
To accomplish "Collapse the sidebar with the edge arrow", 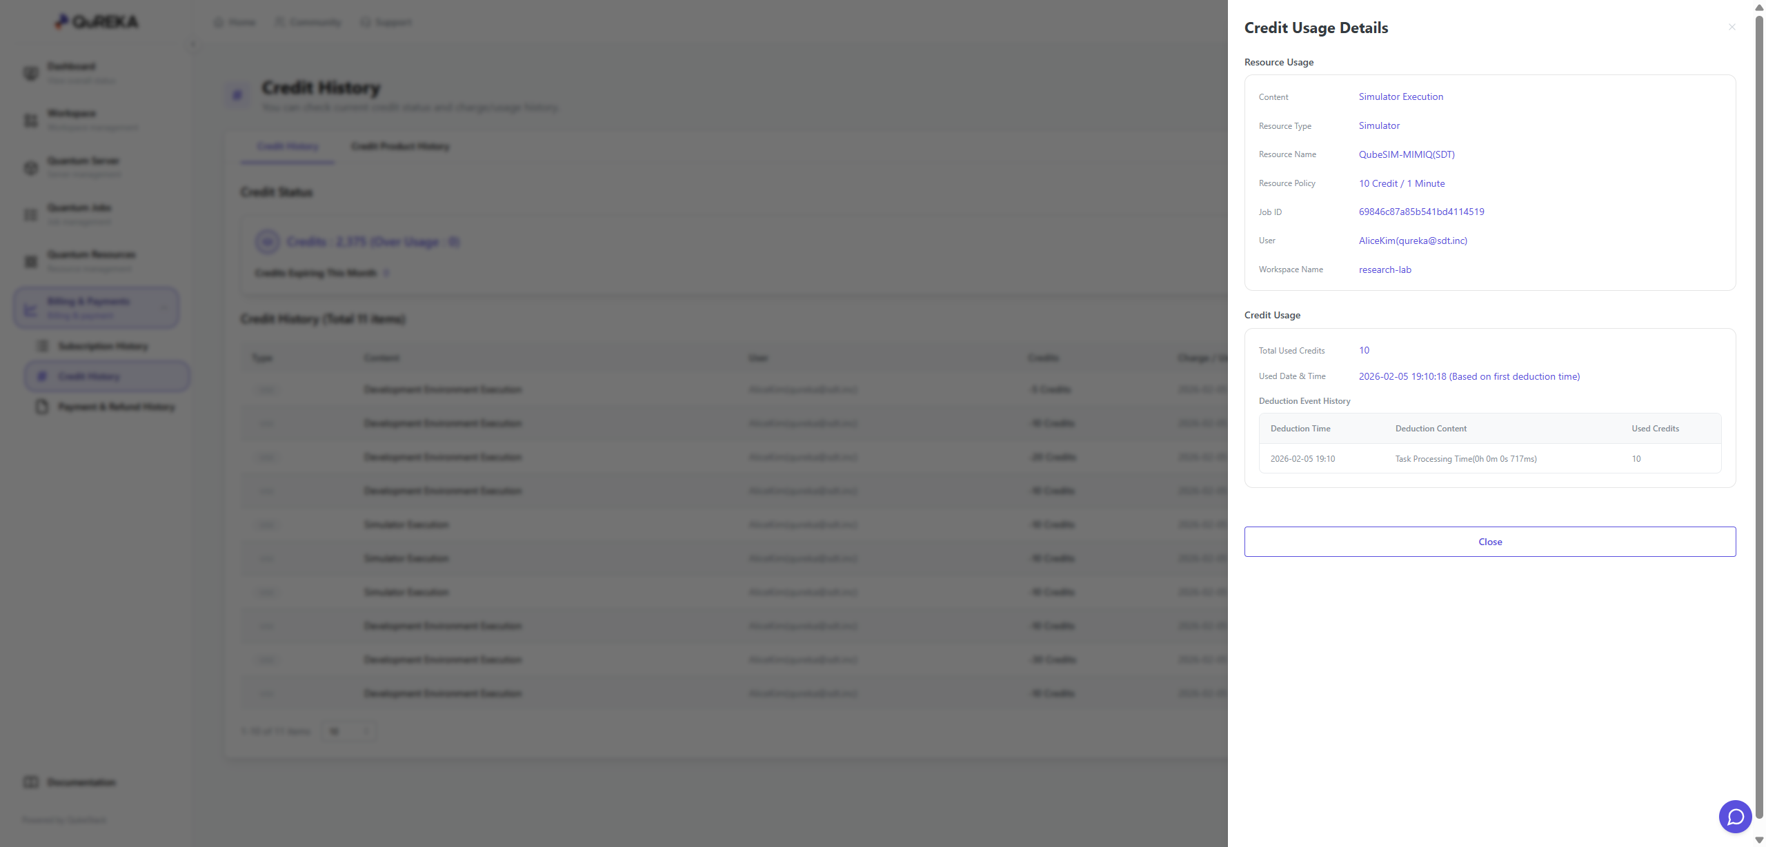I will [x=193, y=45].
